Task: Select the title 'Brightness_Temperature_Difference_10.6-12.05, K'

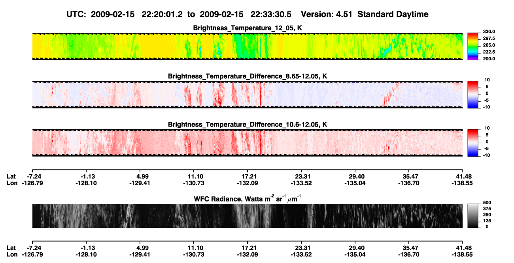Action: 248,125
